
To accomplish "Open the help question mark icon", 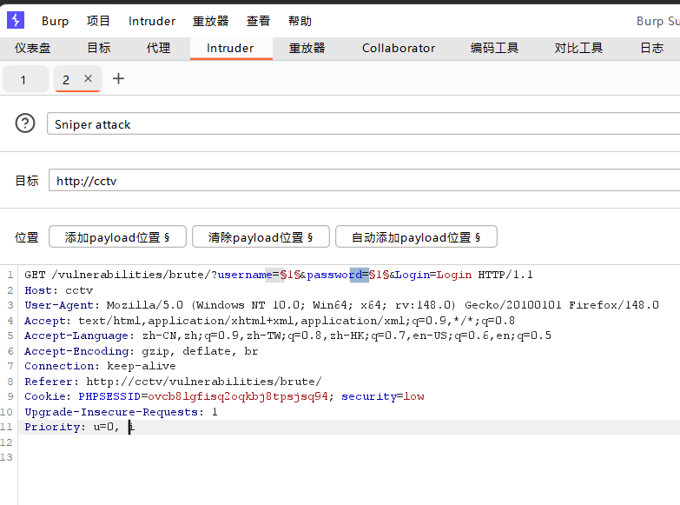I will 25,123.
